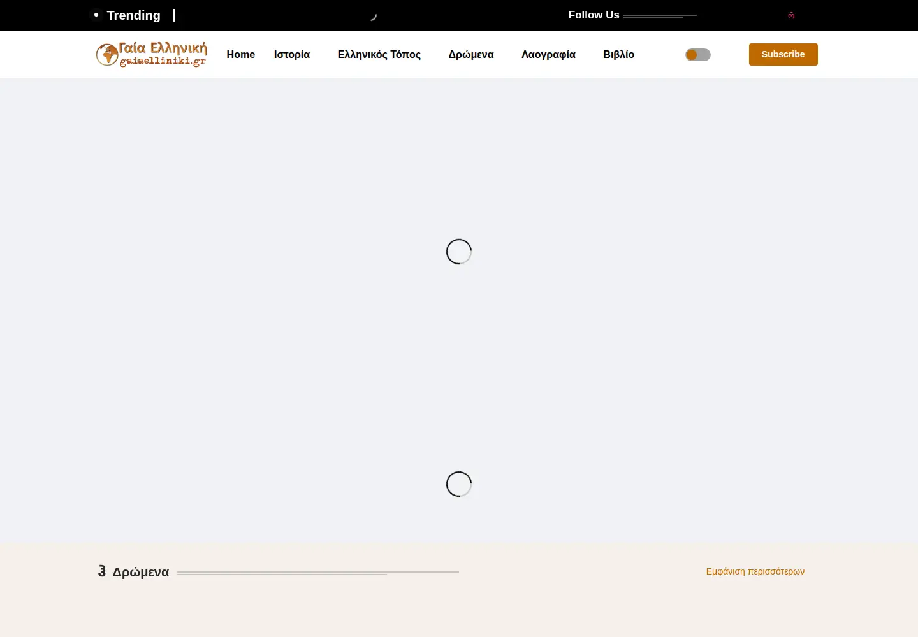The height and width of the screenshot is (637, 918).
Task: Click the Trending label in the top bar
Action: point(133,15)
